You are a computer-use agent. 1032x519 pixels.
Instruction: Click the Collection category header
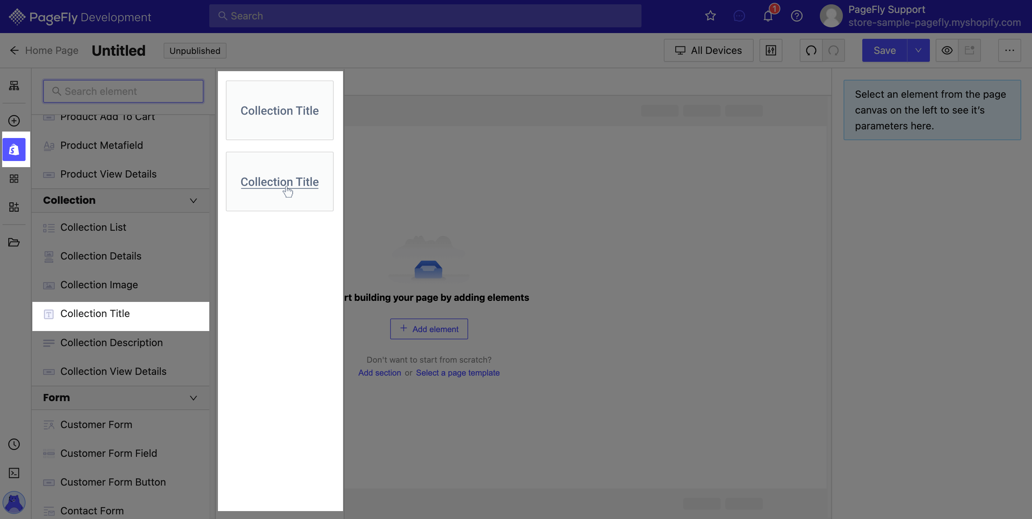(x=120, y=201)
